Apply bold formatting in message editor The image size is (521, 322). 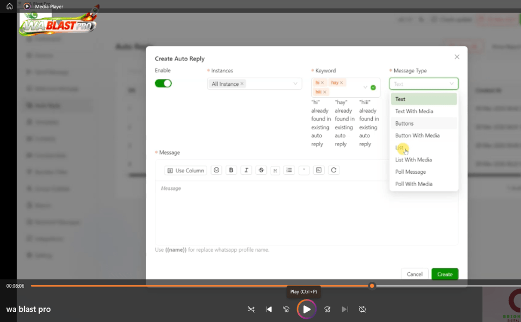(x=231, y=170)
